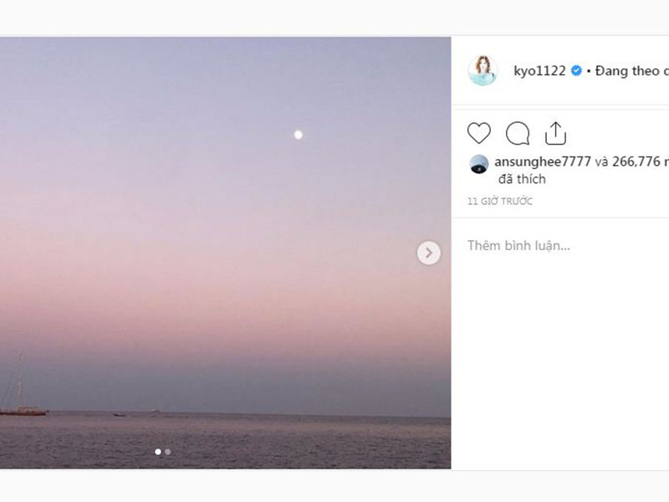Image resolution: width=669 pixels, height=502 pixels.
Task: Select the second carousel indicator dot
Action: 168,453
